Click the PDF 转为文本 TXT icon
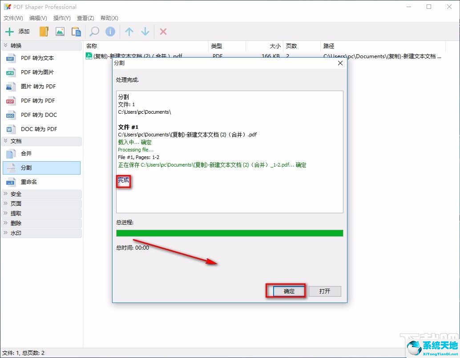 (11, 58)
